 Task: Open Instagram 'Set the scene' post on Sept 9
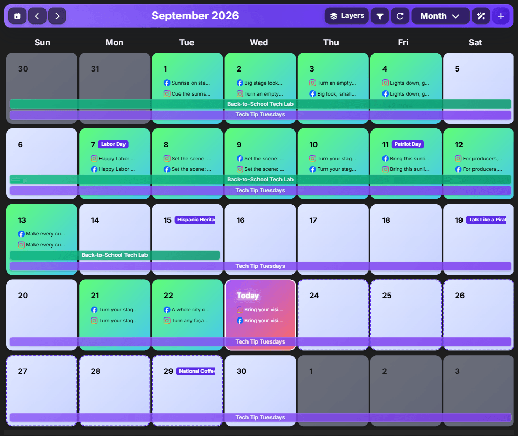pos(260,169)
